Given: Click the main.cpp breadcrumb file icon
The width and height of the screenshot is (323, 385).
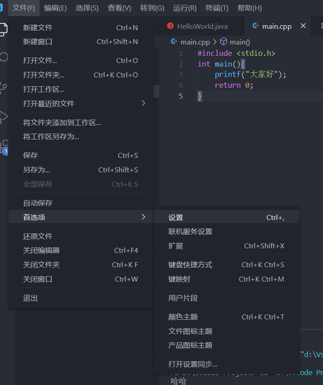Looking at the screenshot, I should 174,41.
